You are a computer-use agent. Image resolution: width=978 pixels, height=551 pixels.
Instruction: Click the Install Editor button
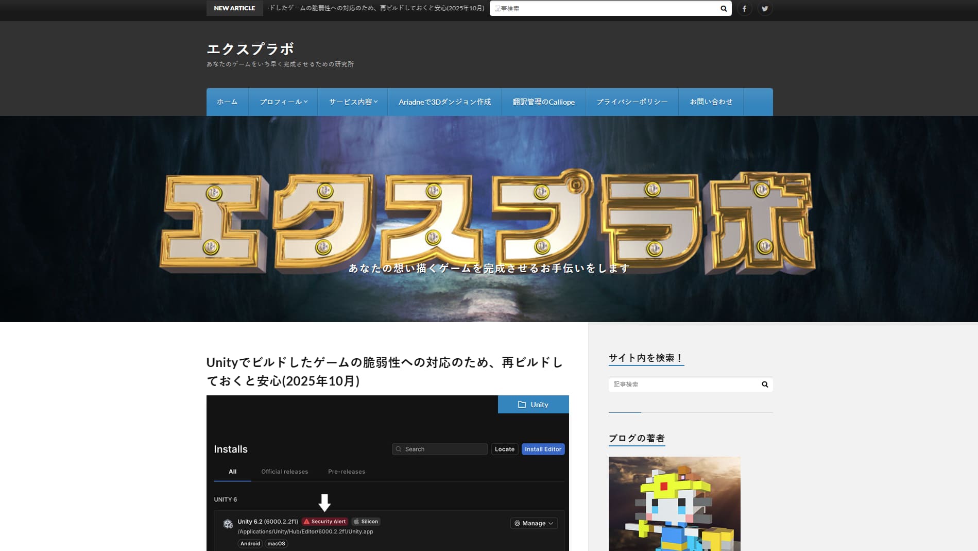point(542,448)
